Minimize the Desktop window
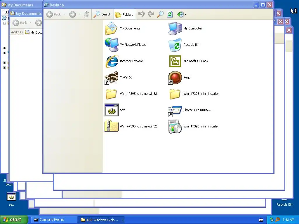This screenshot has width=299, height=224. [256, 5]
